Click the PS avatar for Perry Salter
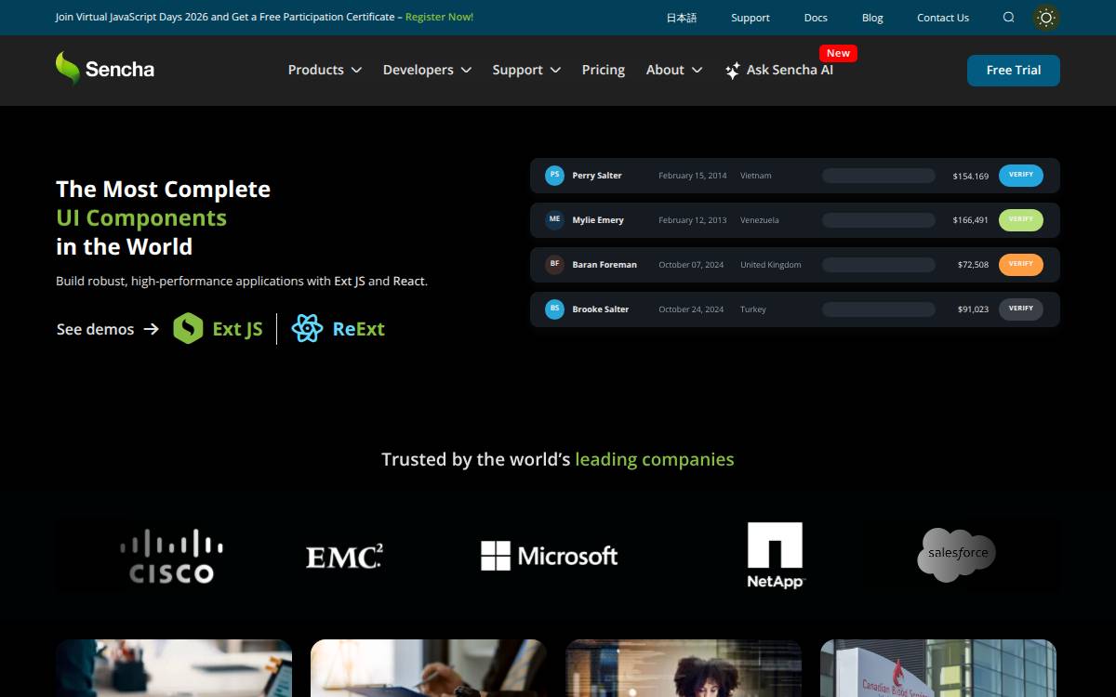 coord(554,175)
